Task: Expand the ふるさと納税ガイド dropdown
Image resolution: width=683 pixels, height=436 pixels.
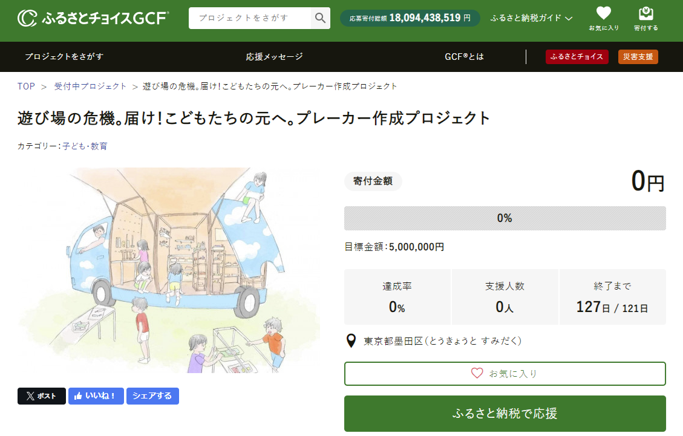Action: coord(531,18)
